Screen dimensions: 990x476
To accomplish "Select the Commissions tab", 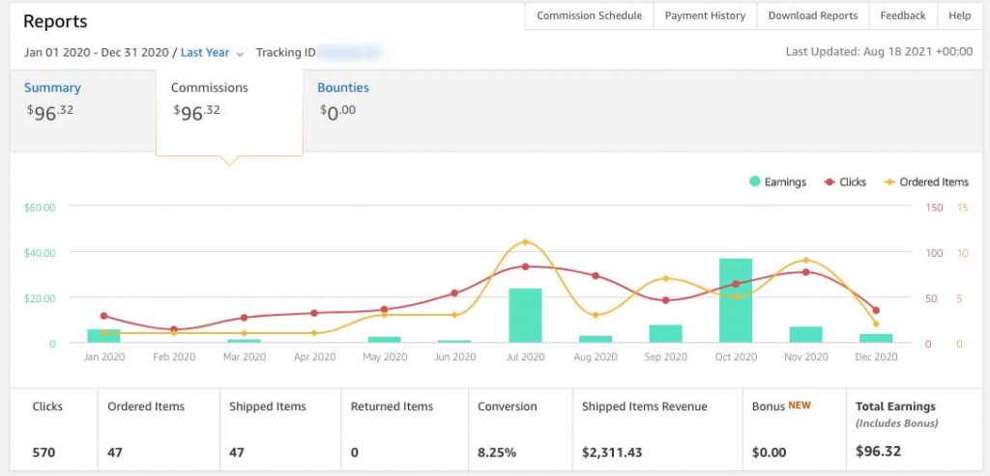I will (209, 88).
